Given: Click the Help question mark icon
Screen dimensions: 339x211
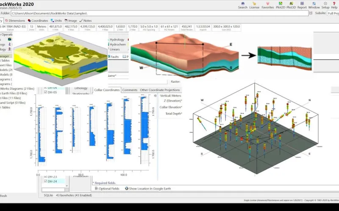Looking at the screenshot, I should pyautogui.click(x=334, y=4).
